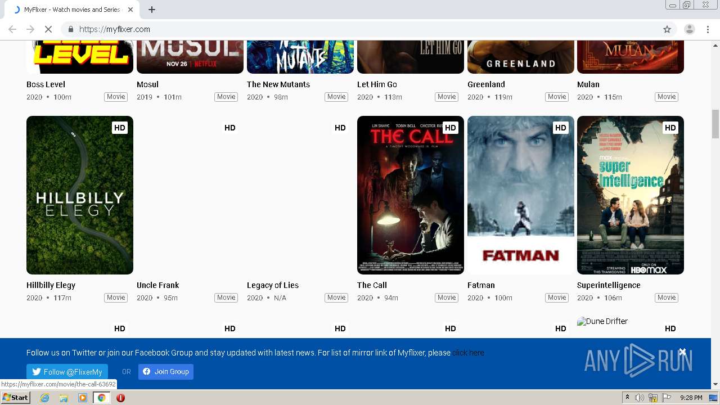Click the address bar URL
720x405 pixels.
click(x=115, y=29)
